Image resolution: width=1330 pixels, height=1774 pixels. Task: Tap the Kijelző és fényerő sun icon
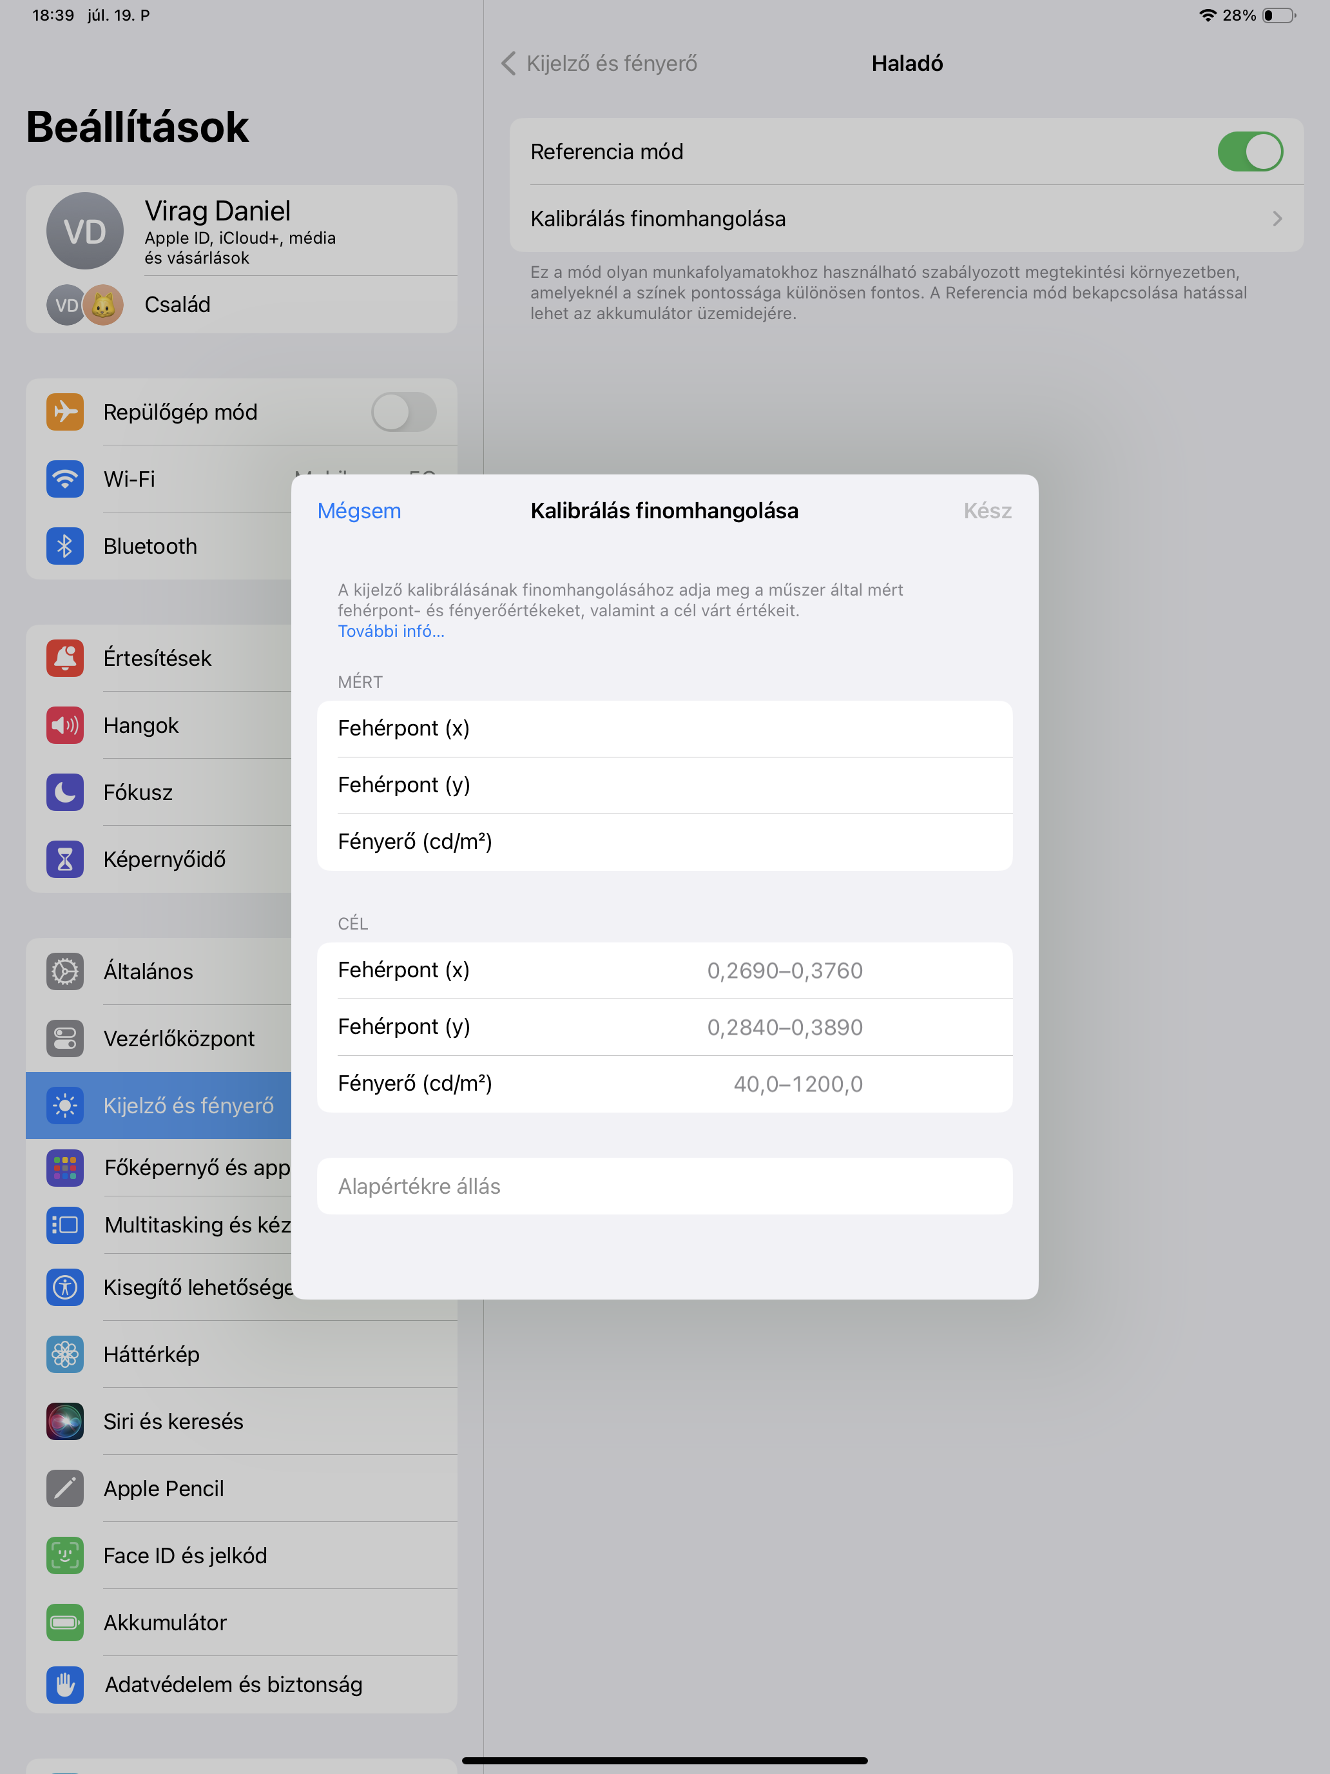(65, 1105)
